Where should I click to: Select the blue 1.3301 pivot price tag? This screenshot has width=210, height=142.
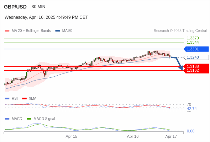click(196, 49)
